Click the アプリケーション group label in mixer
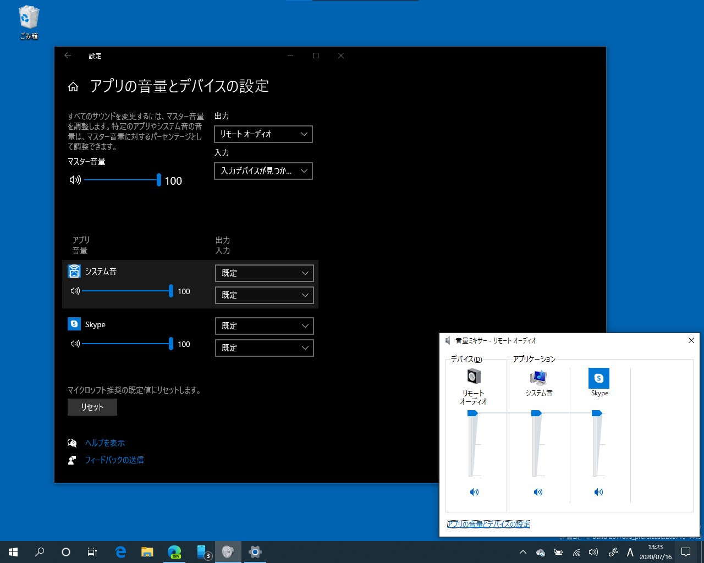This screenshot has height=563, width=704. pos(534,359)
